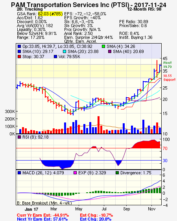The height and width of the screenshot is (221, 177).
Task: Click the 'EPS Growth: -40%' text
Action: 83,18
